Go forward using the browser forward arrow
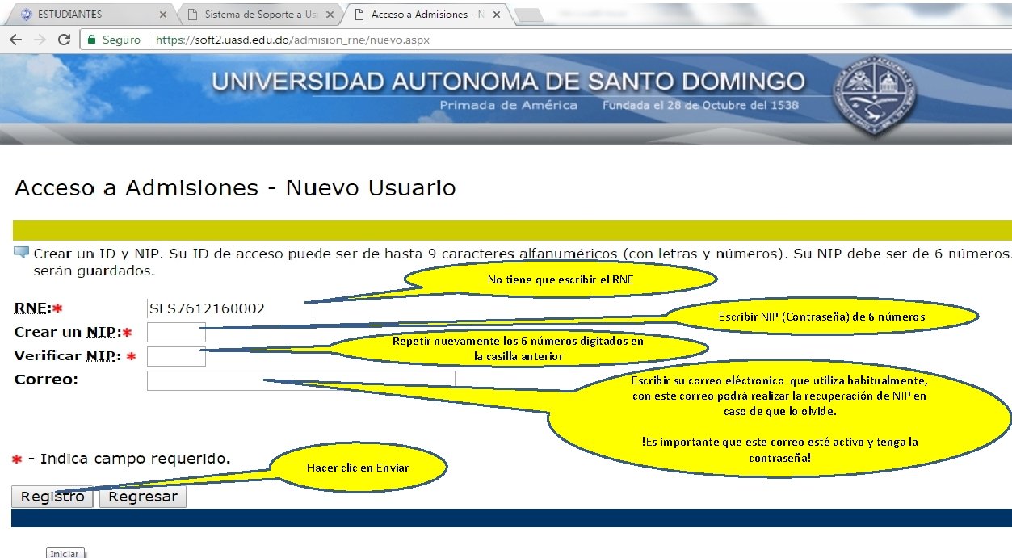The width and height of the screenshot is (1012, 558). click(40, 40)
